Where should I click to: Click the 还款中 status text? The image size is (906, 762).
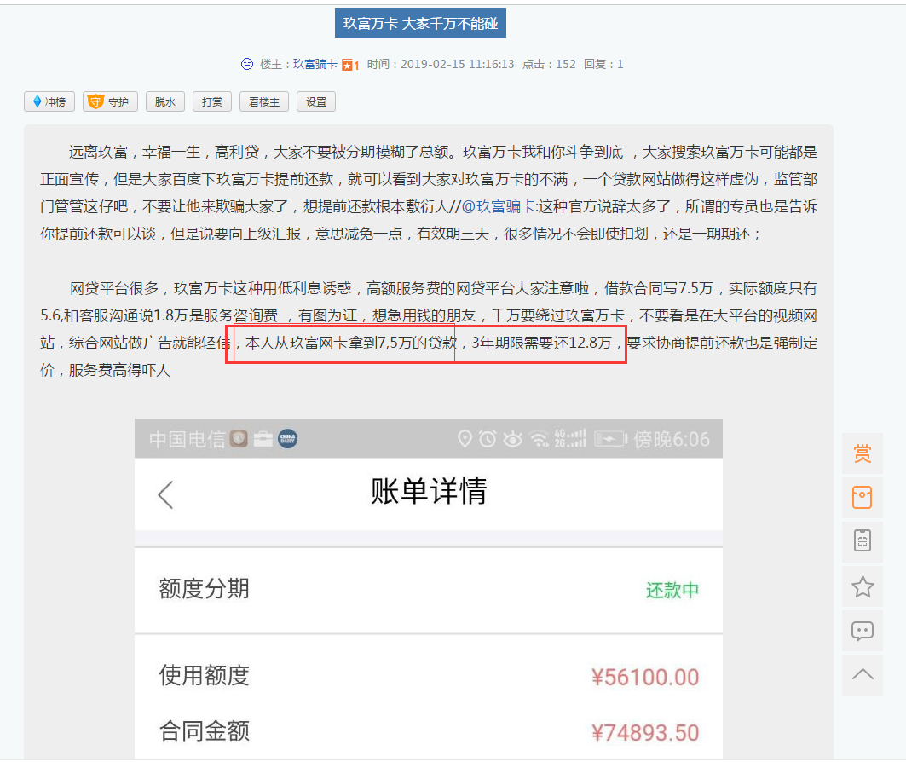point(672,590)
